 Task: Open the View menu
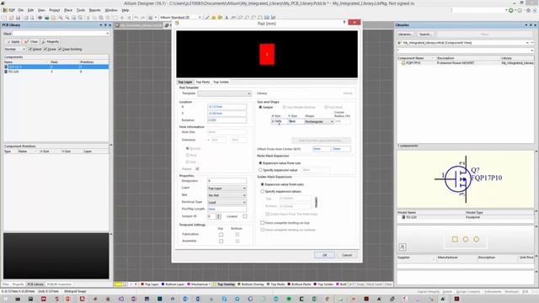41,10
